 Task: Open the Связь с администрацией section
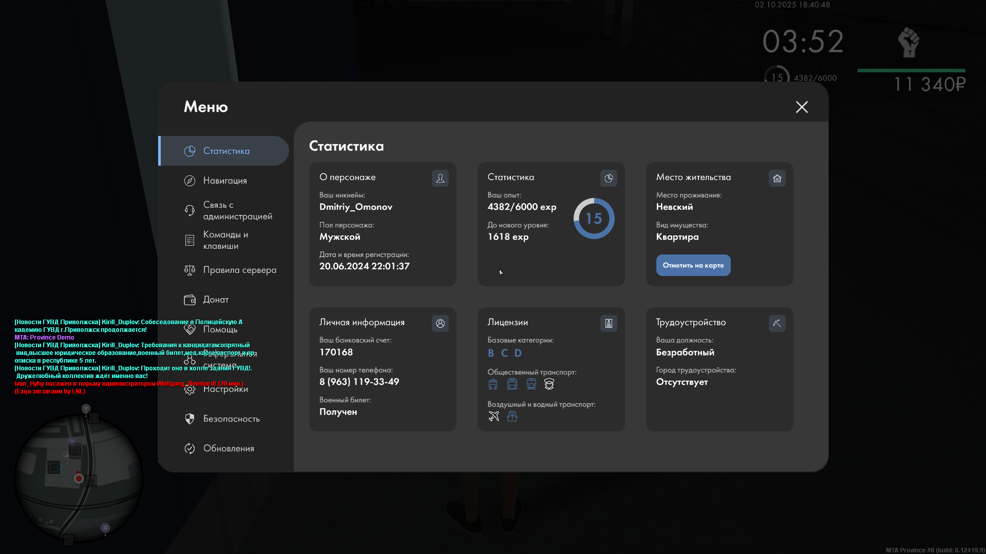[x=237, y=210]
